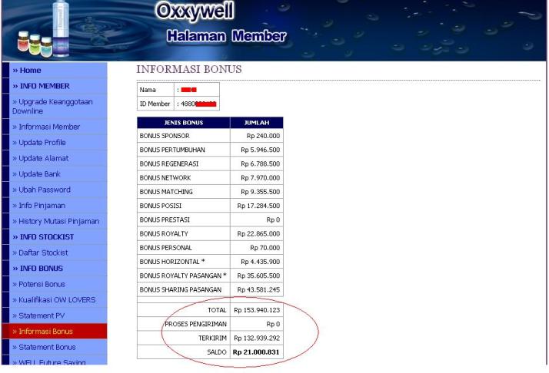549x373 pixels.
Task: Select the BONUS POSISI row label
Action: [x=161, y=206]
